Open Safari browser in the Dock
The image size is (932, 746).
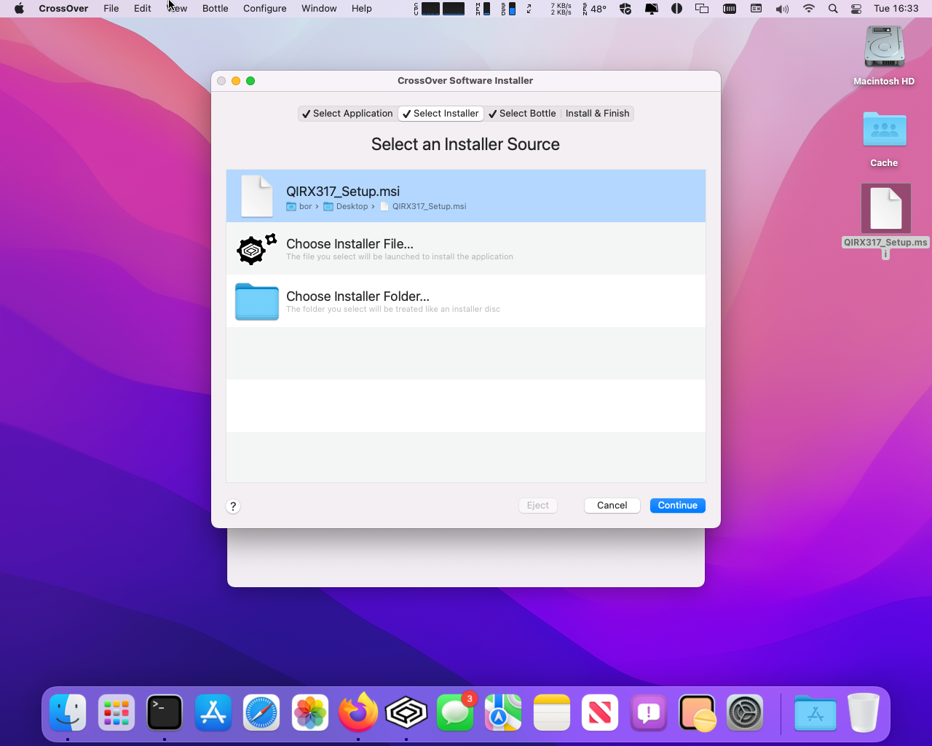coord(261,712)
